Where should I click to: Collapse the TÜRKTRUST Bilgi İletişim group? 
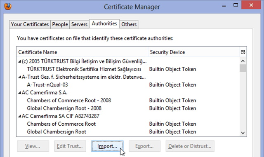click(20, 61)
